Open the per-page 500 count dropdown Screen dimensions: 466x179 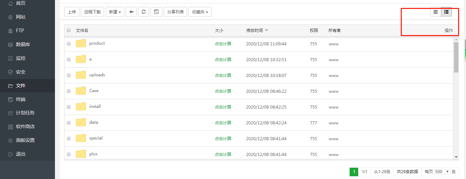(x=442, y=172)
